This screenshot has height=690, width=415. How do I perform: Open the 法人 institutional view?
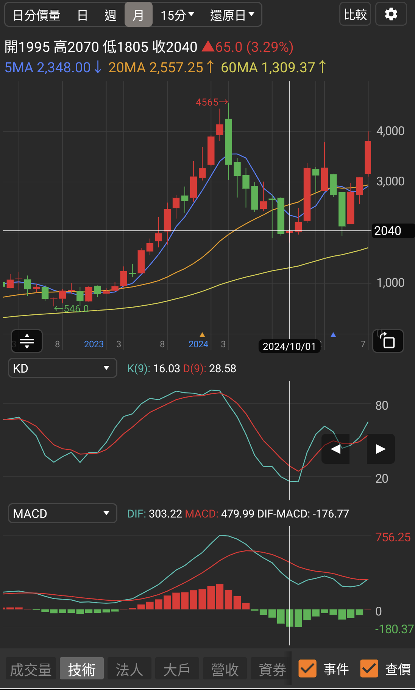129,670
